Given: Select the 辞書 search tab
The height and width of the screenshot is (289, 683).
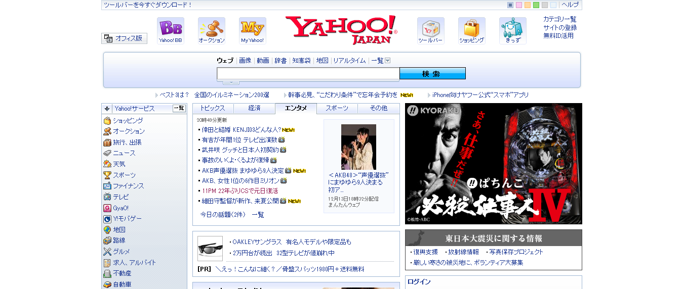Looking at the screenshot, I should pyautogui.click(x=280, y=61).
